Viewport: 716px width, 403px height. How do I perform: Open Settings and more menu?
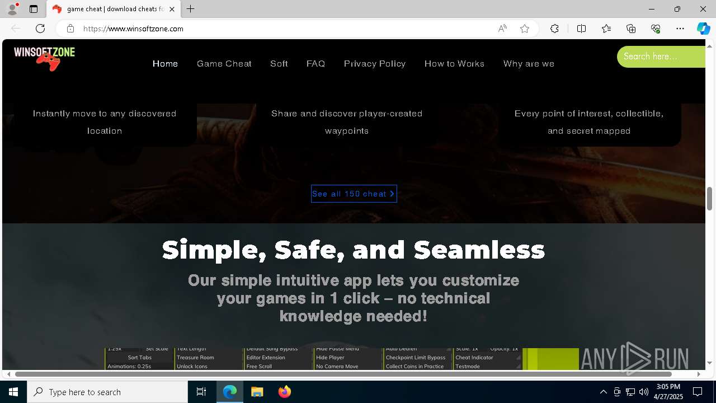(680, 29)
